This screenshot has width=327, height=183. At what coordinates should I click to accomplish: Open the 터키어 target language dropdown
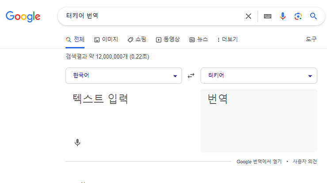pos(259,75)
